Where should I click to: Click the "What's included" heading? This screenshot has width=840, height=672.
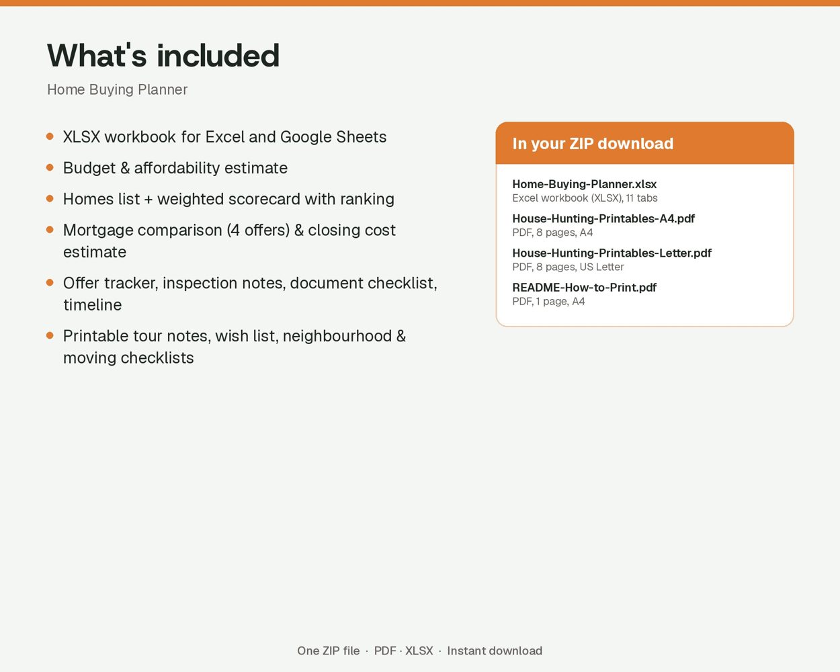point(163,55)
